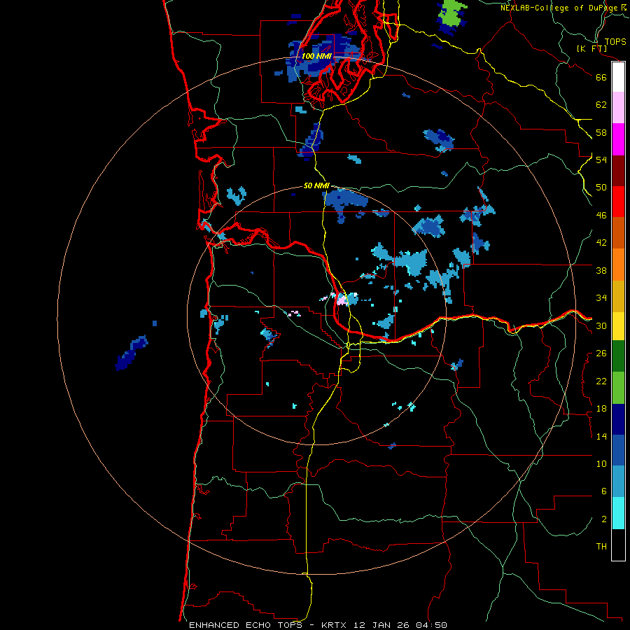Click the '66' legend value
The image size is (630, 630).
601,77
